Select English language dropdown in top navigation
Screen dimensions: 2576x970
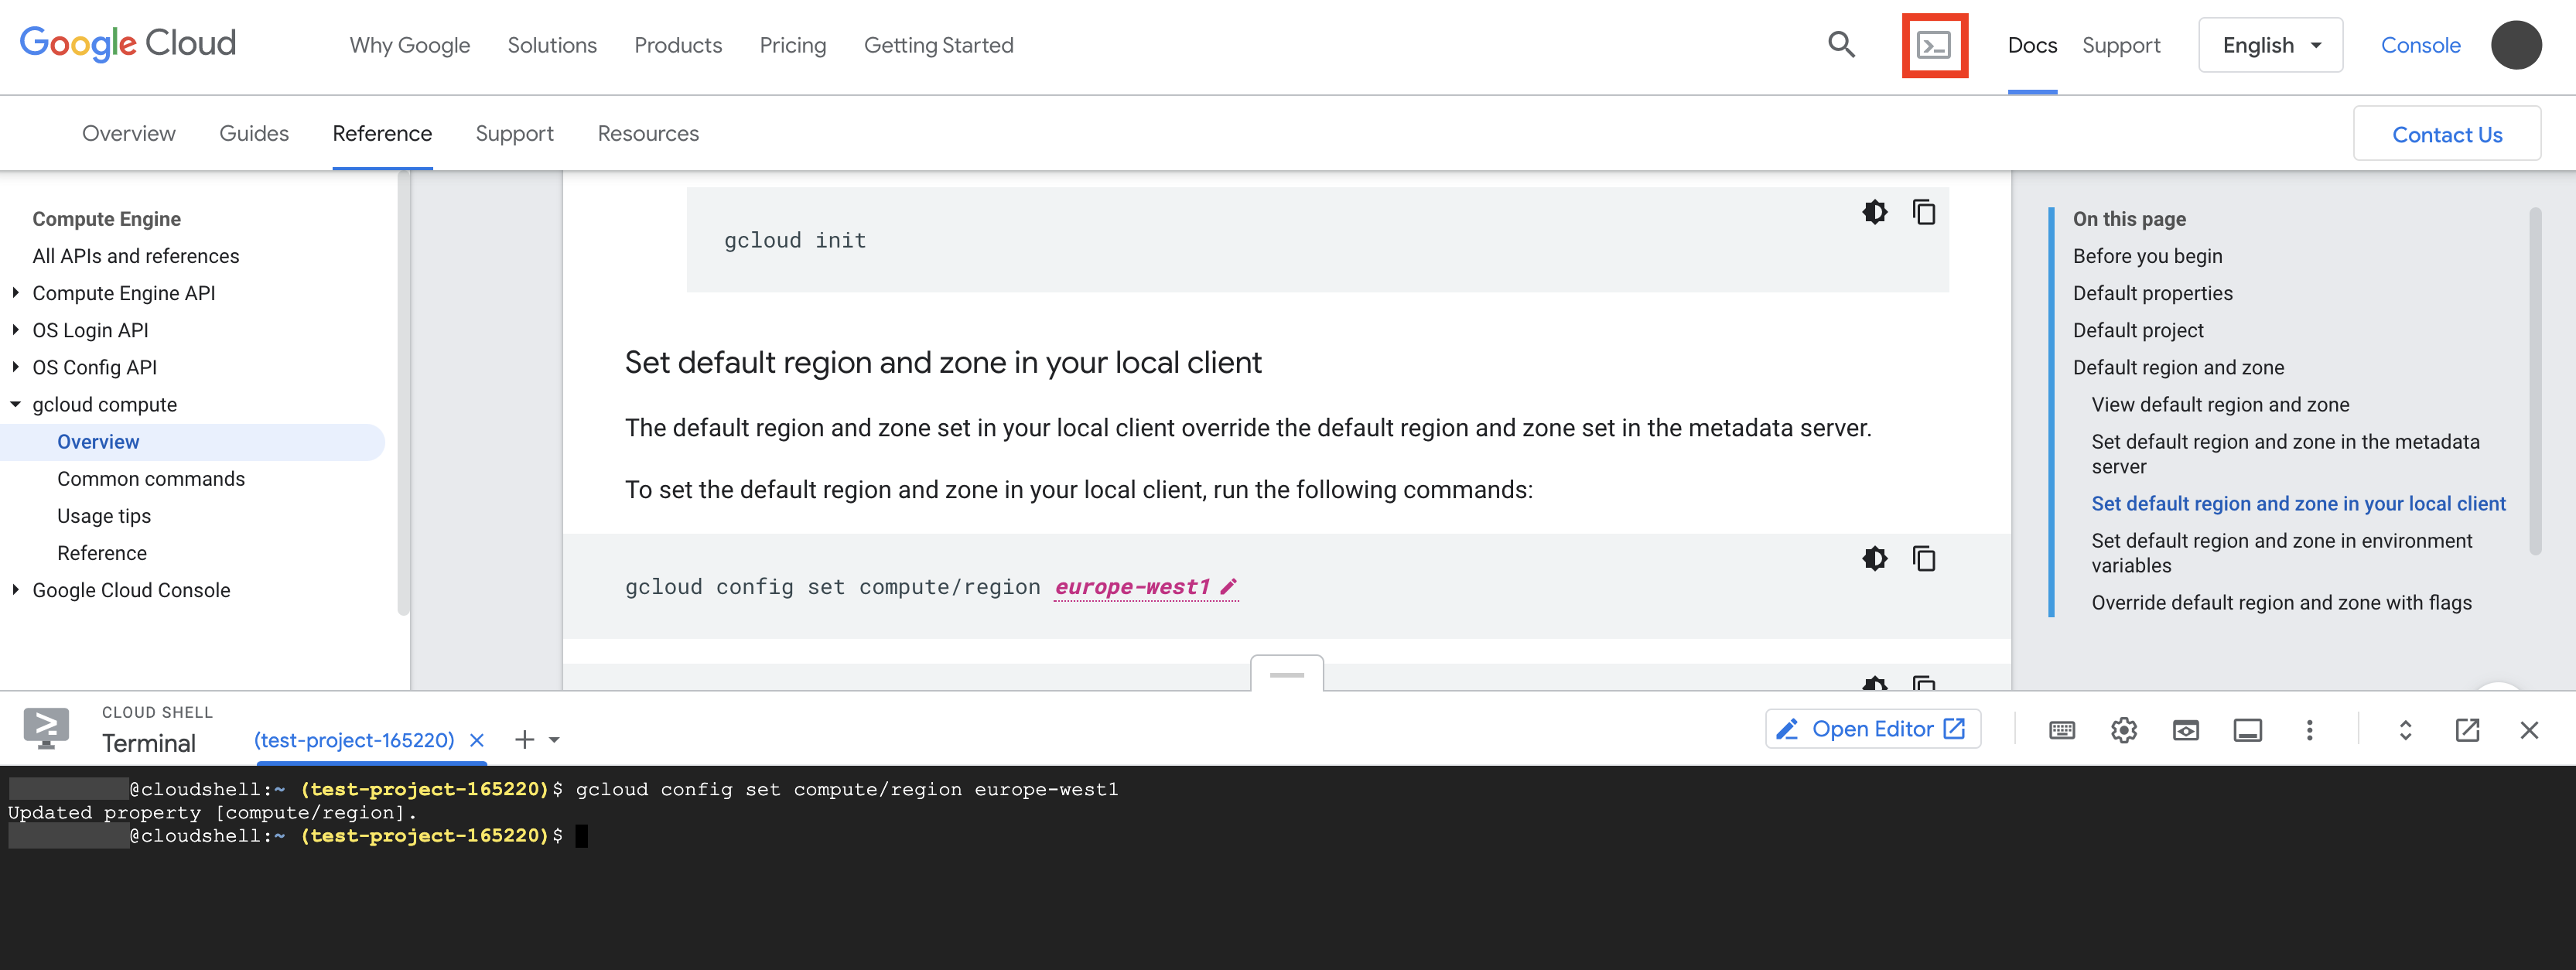[2270, 44]
